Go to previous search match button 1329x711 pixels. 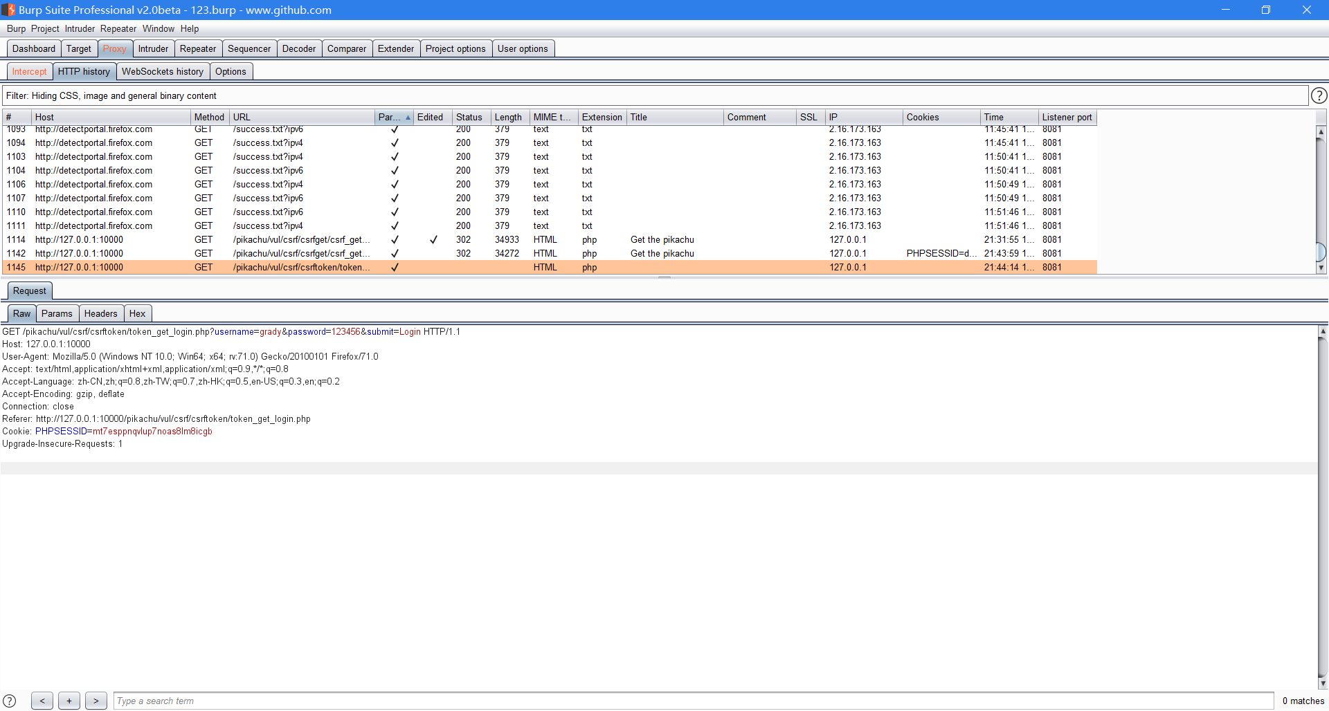click(x=42, y=701)
